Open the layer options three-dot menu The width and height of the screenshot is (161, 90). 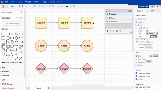114,31
